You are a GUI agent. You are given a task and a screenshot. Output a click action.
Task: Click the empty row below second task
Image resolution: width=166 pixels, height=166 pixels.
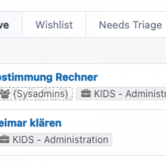[83, 161]
